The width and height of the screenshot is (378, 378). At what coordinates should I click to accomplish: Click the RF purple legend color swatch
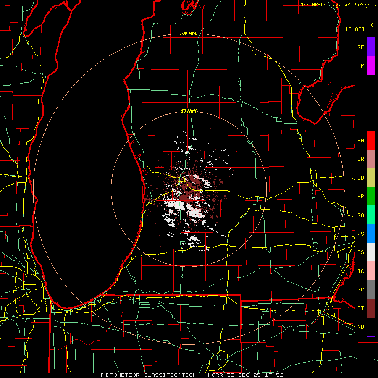pyautogui.click(x=371, y=47)
